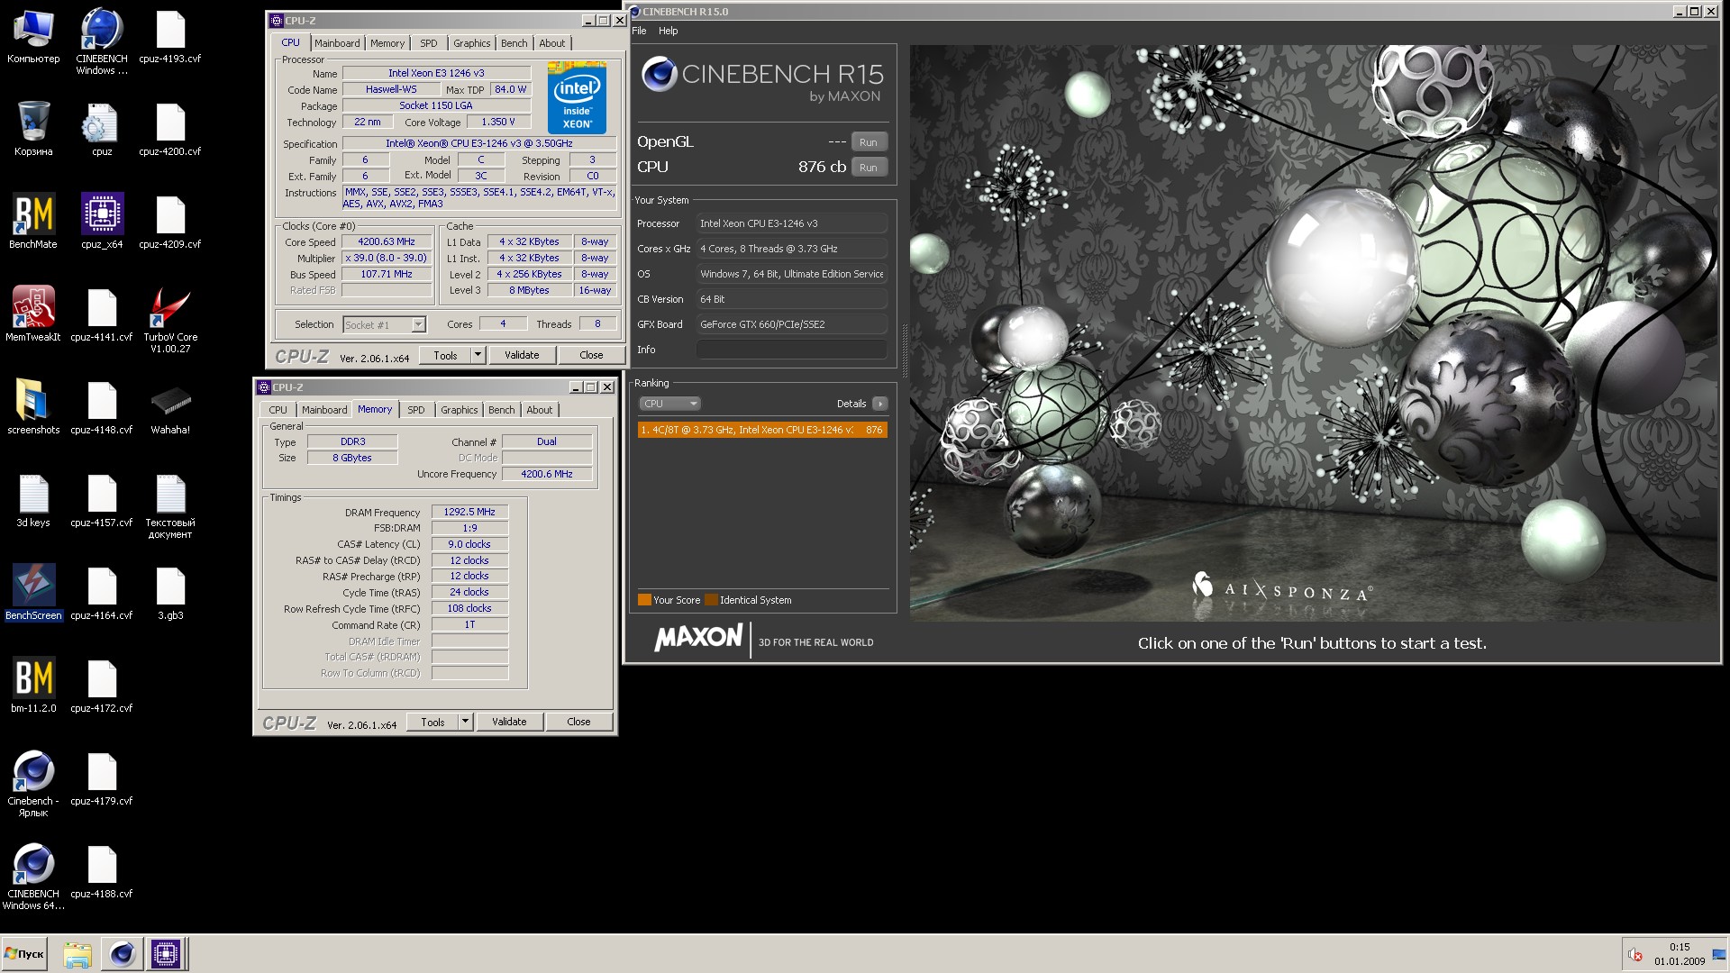
Task: Click the Uncore Frequency 4200.6 MHz value
Action: (x=547, y=474)
